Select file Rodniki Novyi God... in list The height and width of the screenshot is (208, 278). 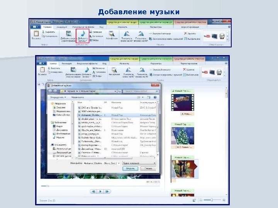(117, 138)
